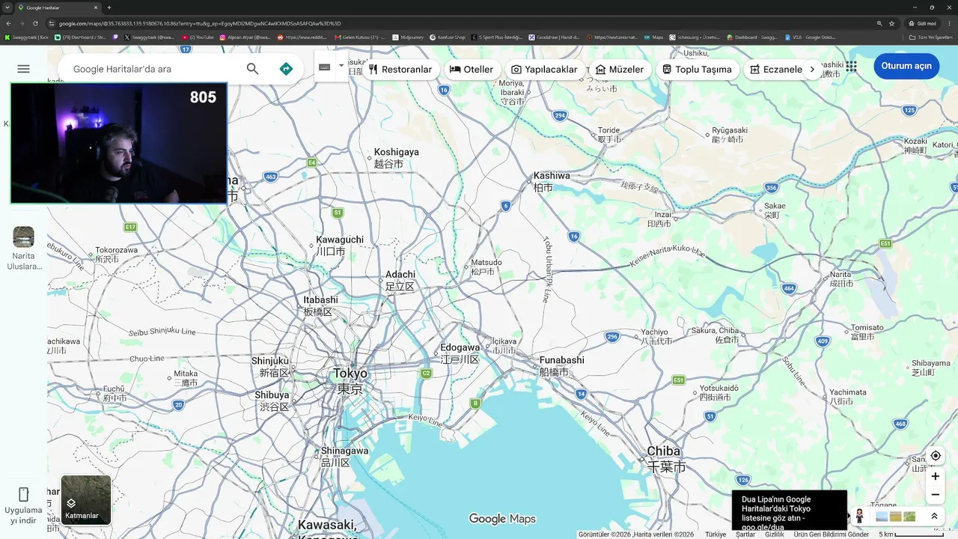Bookmark this page with the star icon

click(x=892, y=23)
